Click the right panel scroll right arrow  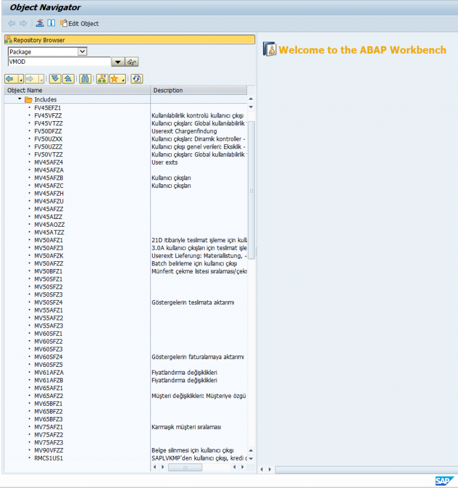coord(270,470)
